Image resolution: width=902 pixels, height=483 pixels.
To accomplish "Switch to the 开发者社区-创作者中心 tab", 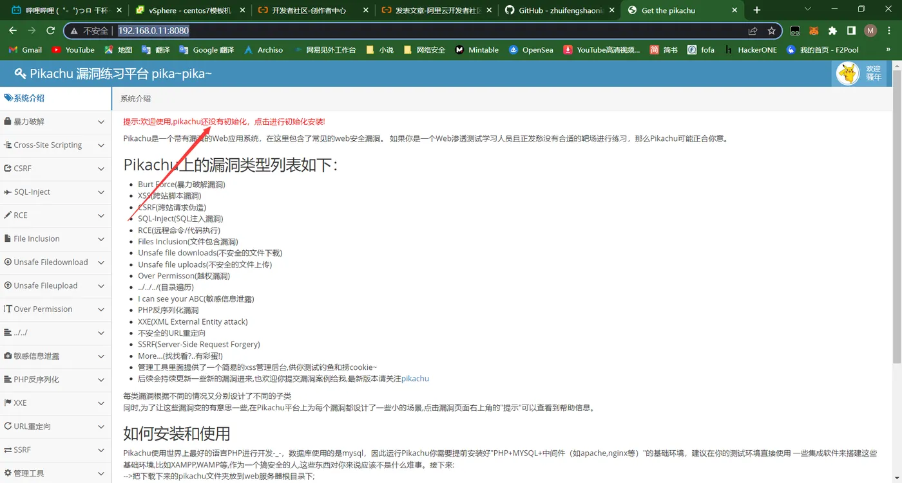I will (312, 10).
